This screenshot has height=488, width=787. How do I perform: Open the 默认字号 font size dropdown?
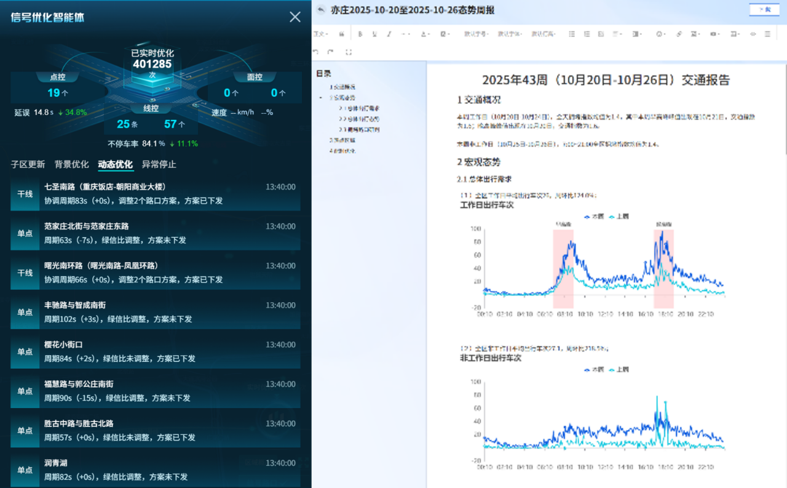[x=476, y=34]
